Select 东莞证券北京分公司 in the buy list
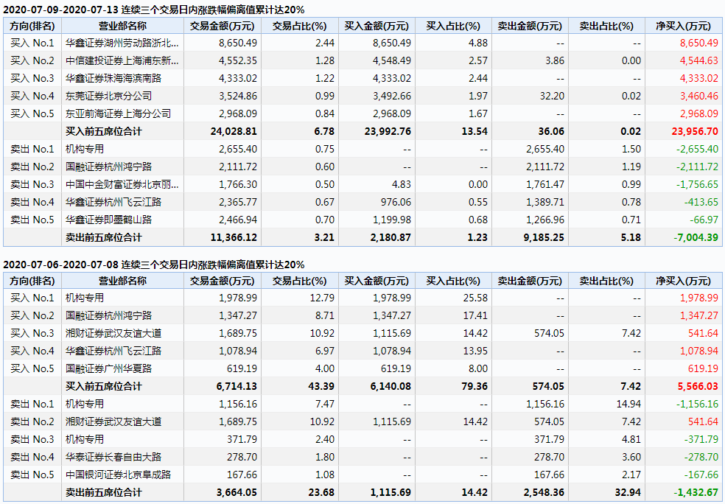The height and width of the screenshot is (504, 725). [x=109, y=96]
